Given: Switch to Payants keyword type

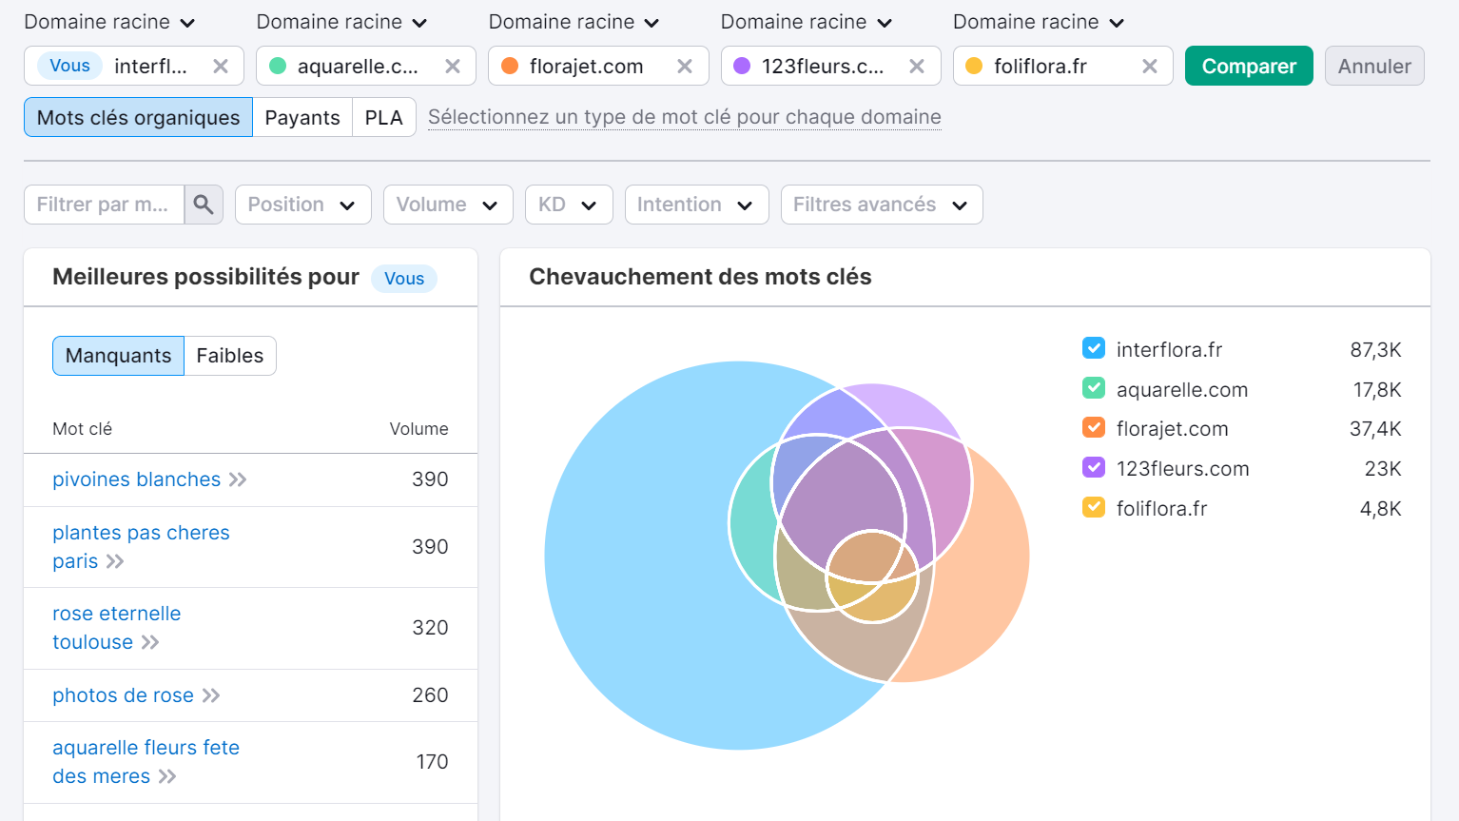Looking at the screenshot, I should [x=302, y=117].
